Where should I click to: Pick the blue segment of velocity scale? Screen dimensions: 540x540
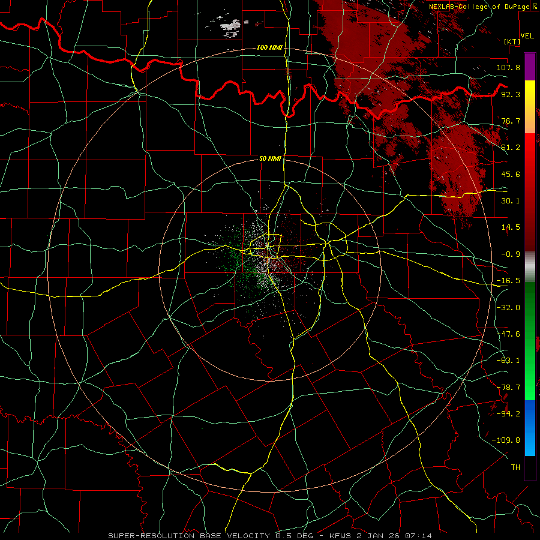point(530,428)
